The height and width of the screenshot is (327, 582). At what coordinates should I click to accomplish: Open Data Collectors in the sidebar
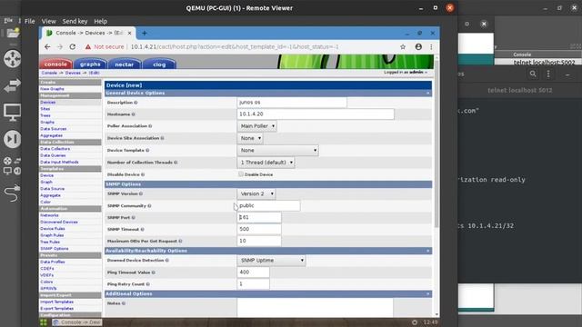pyautogui.click(x=55, y=149)
